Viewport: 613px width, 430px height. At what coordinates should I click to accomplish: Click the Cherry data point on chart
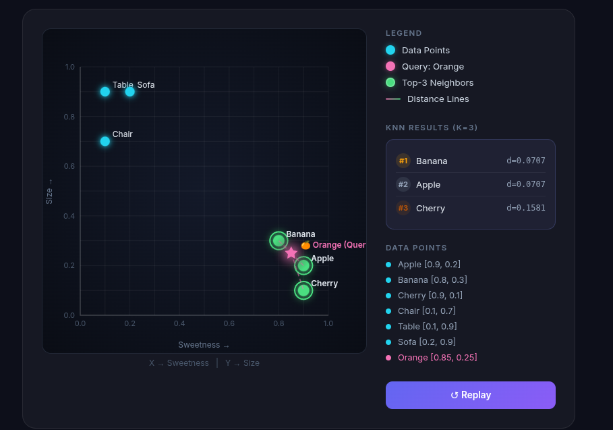pyautogui.click(x=303, y=290)
